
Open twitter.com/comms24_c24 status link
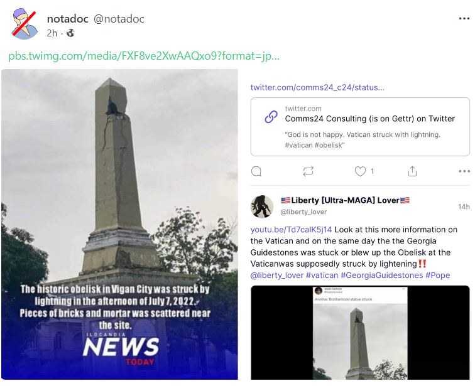coord(317,87)
